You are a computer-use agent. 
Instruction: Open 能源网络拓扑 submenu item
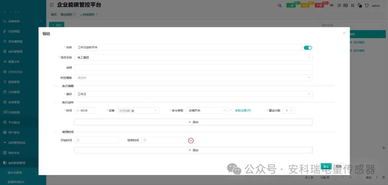16,182
